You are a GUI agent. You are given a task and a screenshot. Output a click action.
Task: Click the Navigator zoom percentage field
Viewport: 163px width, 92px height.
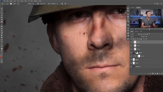(x=132, y=29)
